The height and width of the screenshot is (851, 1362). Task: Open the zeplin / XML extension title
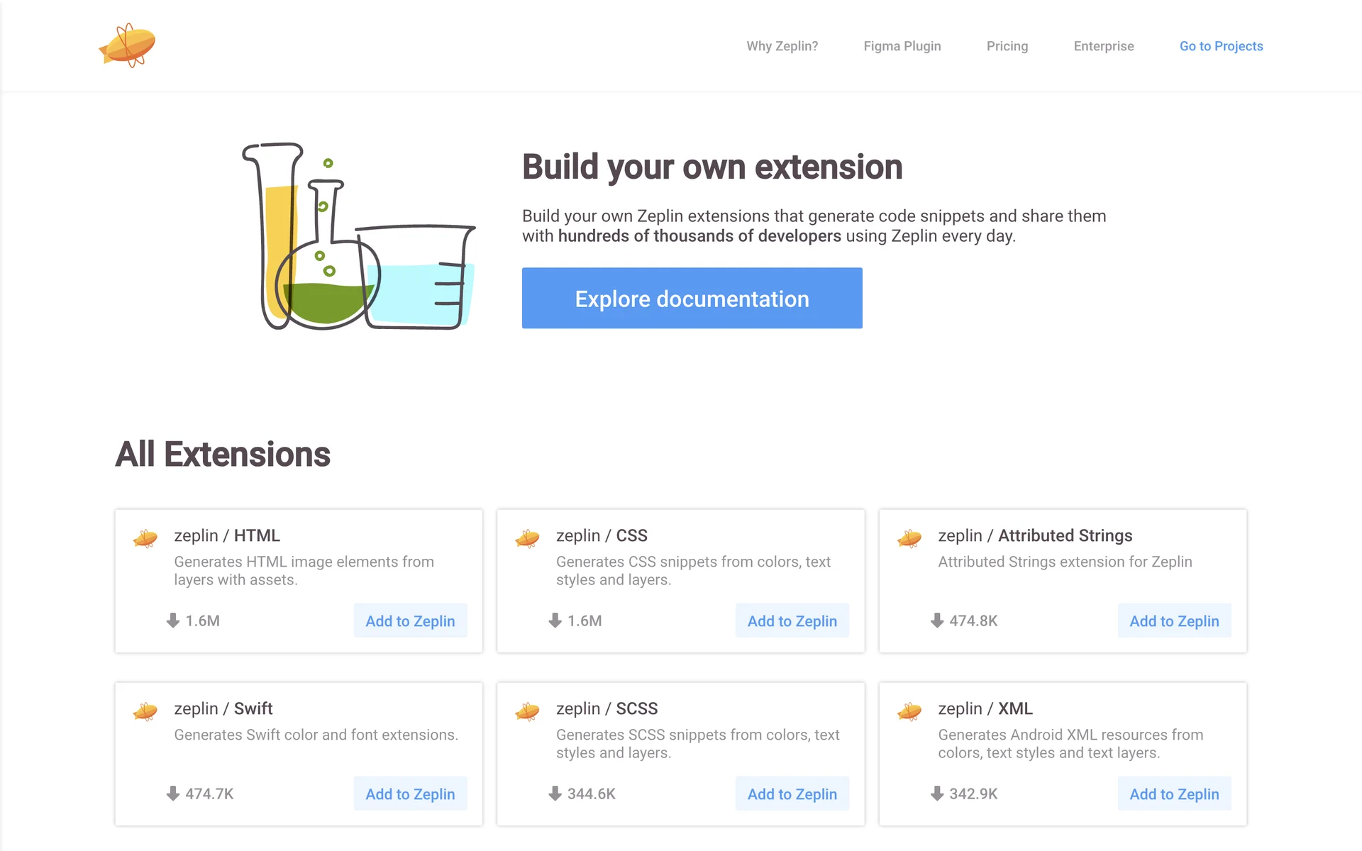pyautogui.click(x=985, y=708)
